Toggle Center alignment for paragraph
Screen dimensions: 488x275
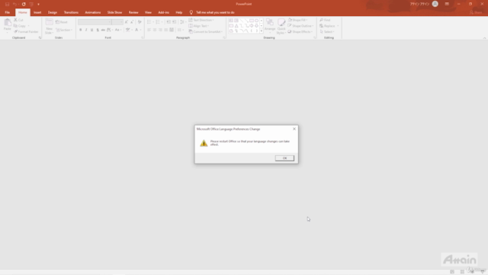[155, 30]
